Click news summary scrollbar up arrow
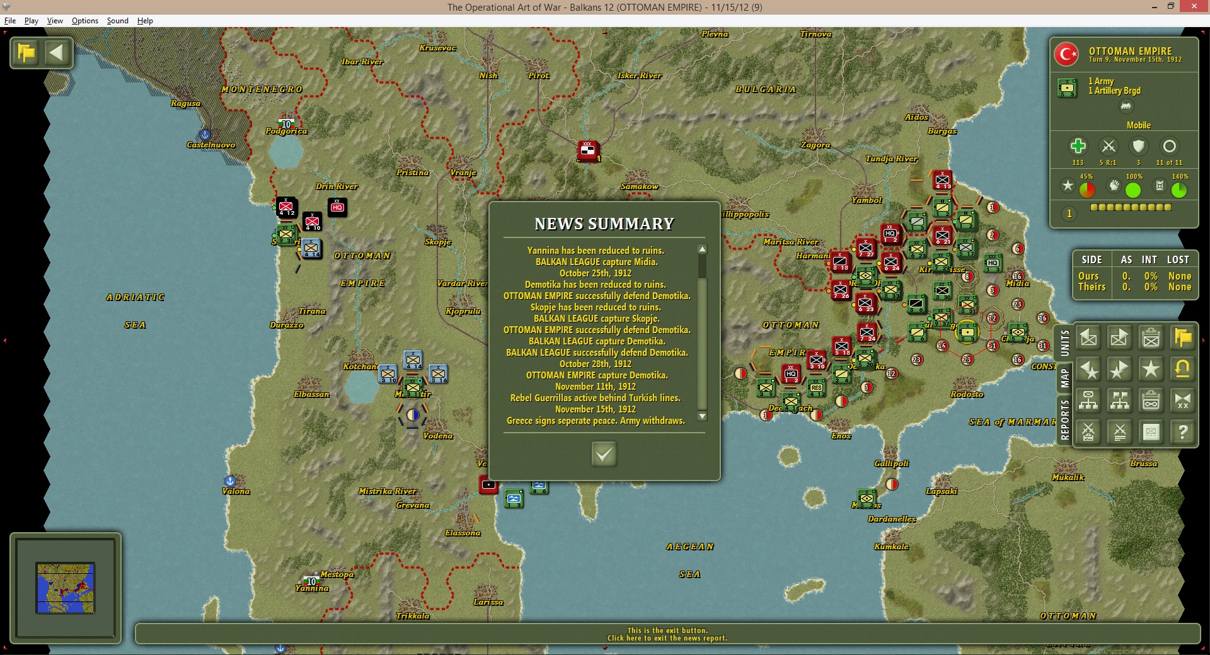 tap(703, 249)
